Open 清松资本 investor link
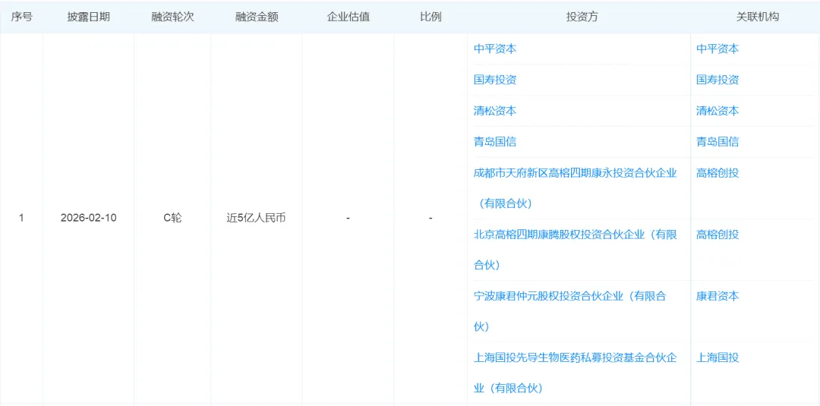The image size is (820, 406). 495,111
